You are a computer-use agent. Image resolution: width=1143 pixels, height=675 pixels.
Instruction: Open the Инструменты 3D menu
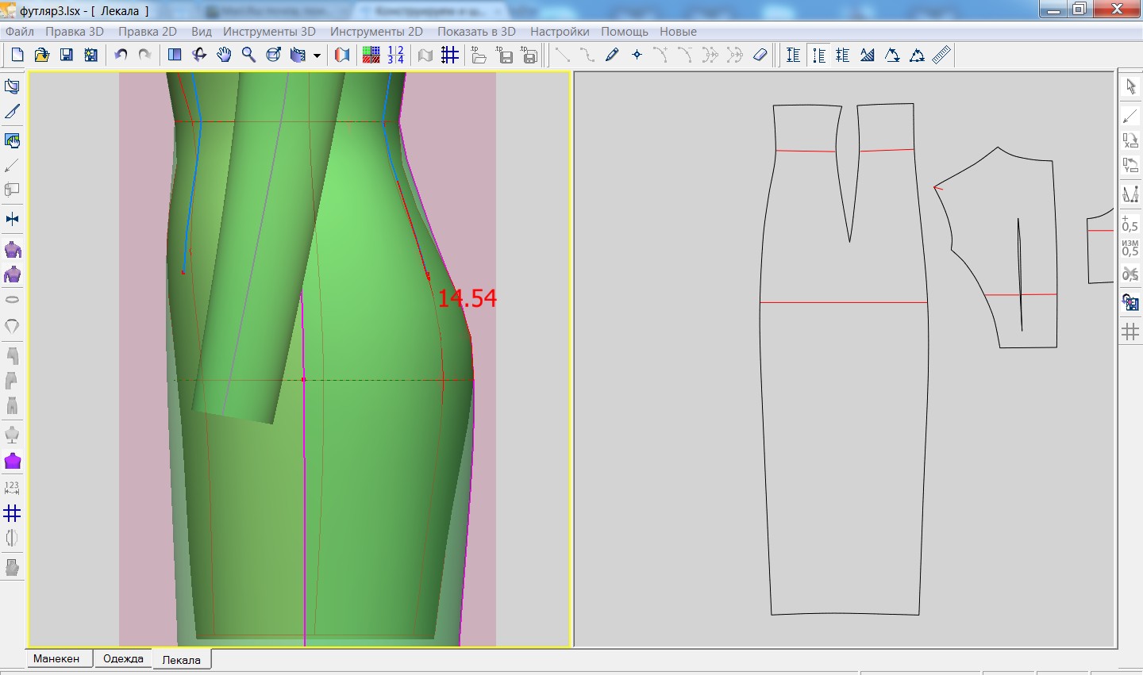(269, 32)
